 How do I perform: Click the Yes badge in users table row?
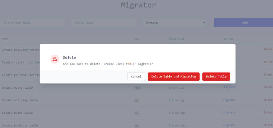click(x=137, y=88)
